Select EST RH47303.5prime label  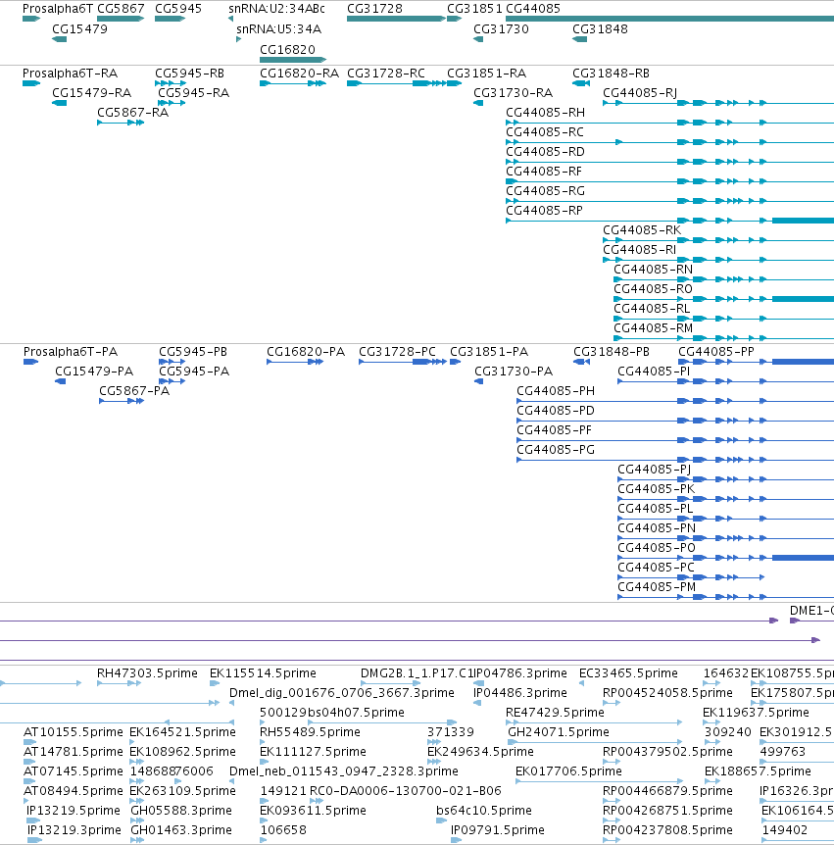[147, 673]
